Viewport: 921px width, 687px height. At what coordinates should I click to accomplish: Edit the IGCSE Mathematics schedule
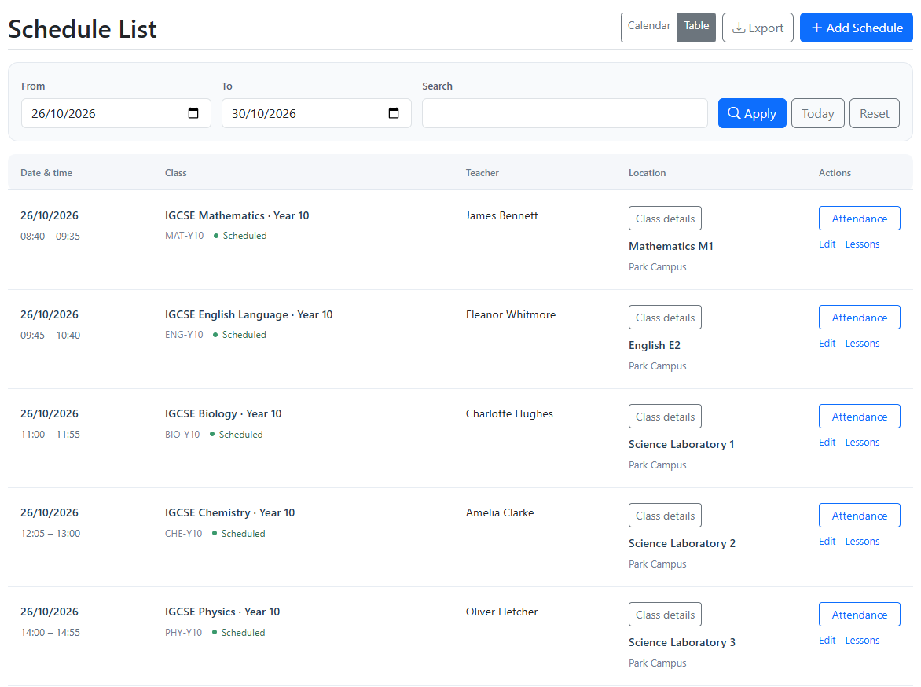point(827,244)
